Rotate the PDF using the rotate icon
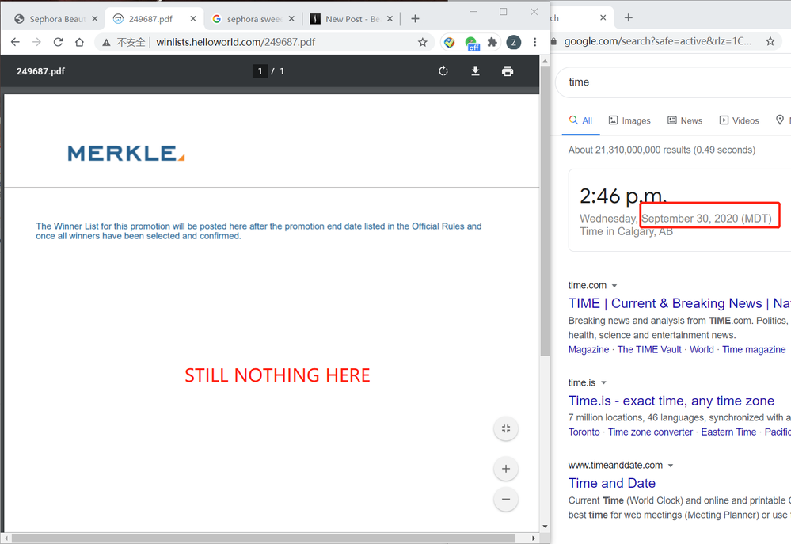The height and width of the screenshot is (544, 791). pyautogui.click(x=443, y=71)
